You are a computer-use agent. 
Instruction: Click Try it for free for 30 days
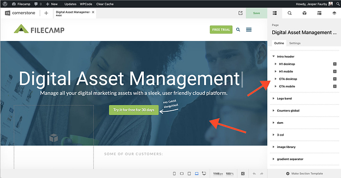[134, 110]
